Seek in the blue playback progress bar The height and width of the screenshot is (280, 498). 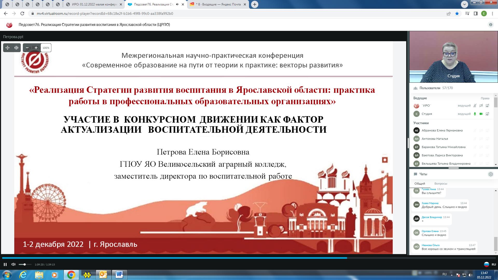click(249, 258)
